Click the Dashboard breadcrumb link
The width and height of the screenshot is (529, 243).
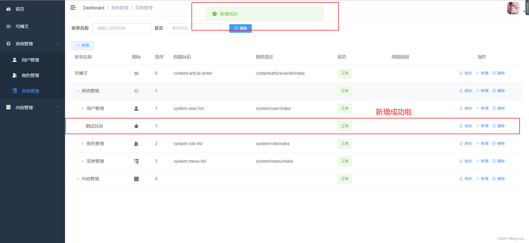pyautogui.click(x=94, y=8)
